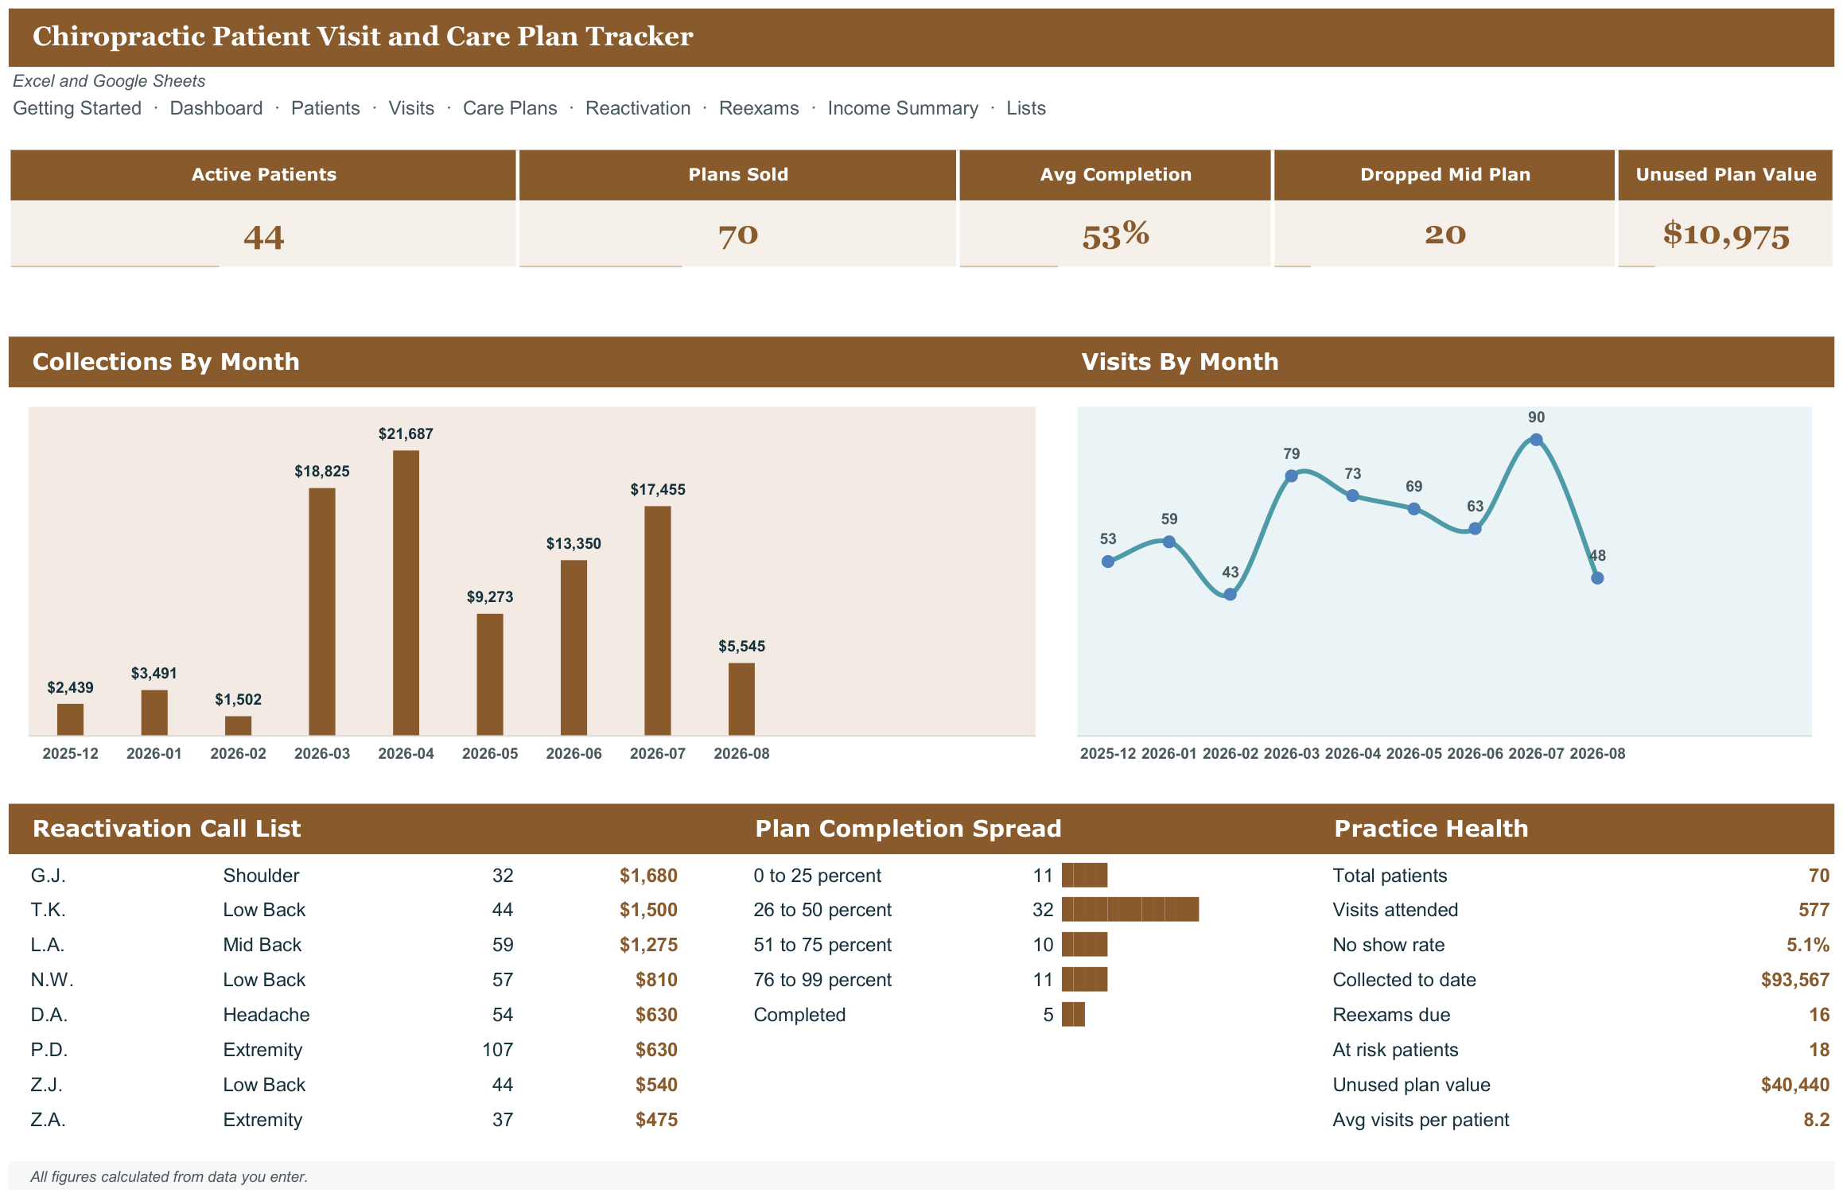Click the Total patients value 70
Image resolution: width=1843 pixels, height=1193 pixels.
1818,876
